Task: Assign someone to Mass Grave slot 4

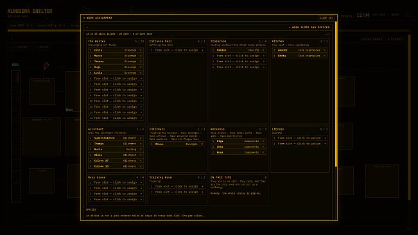Action: (x=116, y=199)
